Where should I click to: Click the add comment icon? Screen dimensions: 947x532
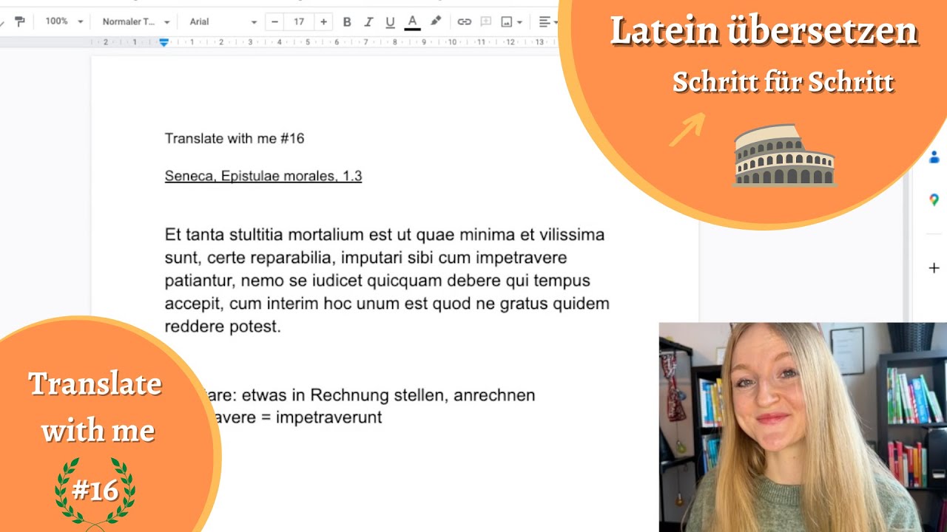486,21
